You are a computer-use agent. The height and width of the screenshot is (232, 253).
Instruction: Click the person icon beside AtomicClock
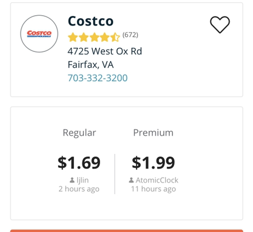pyautogui.click(x=131, y=180)
